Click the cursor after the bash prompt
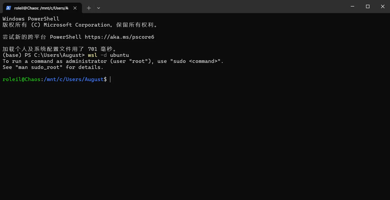Screen dimensions: 390x200 pos(110,79)
